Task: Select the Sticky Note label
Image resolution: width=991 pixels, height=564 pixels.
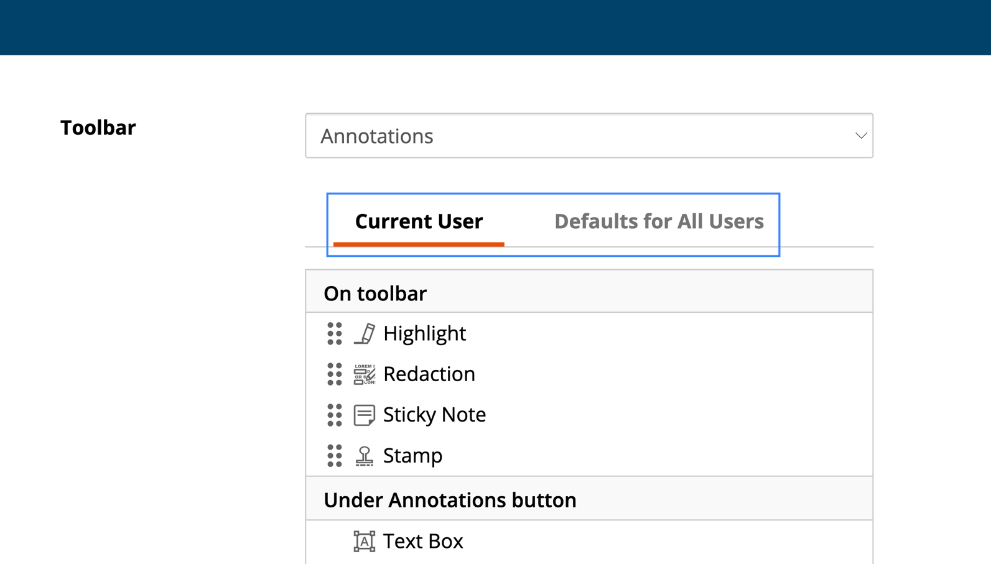Action: coord(434,415)
